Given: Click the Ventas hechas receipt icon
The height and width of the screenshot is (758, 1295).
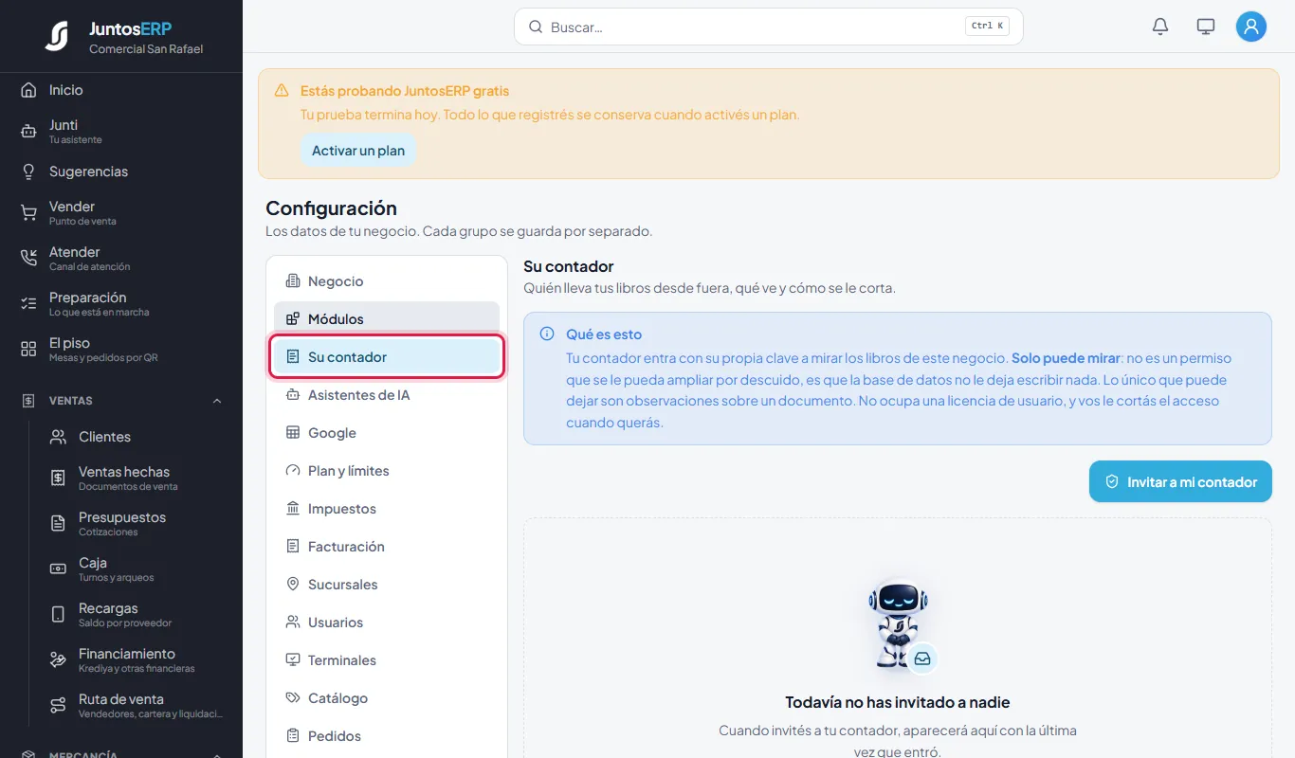Looking at the screenshot, I should [58, 478].
